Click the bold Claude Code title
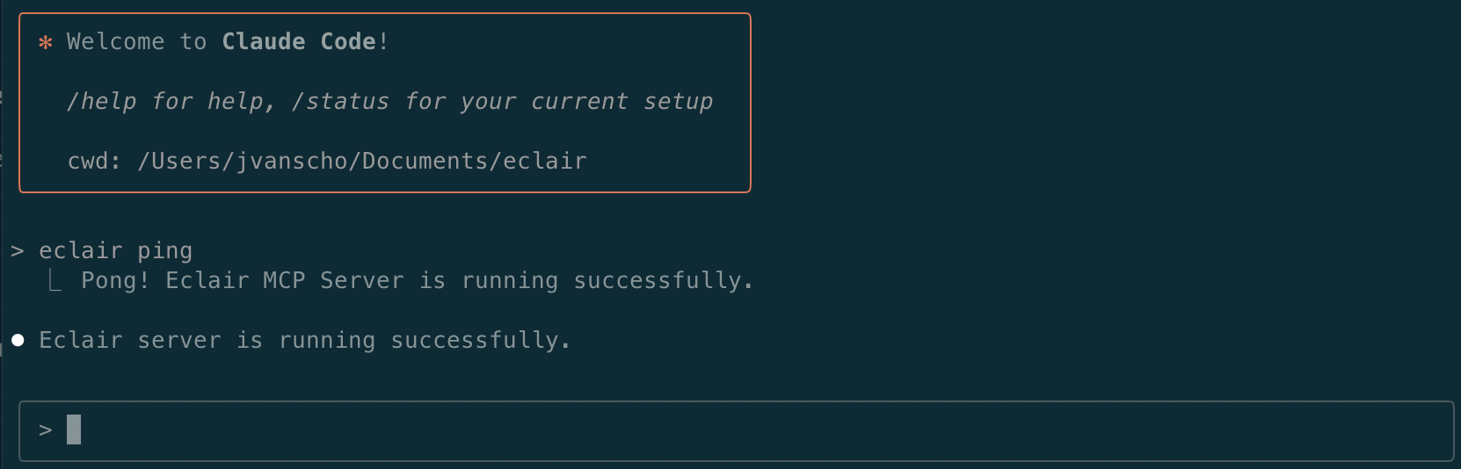The image size is (1461, 469). click(x=299, y=42)
